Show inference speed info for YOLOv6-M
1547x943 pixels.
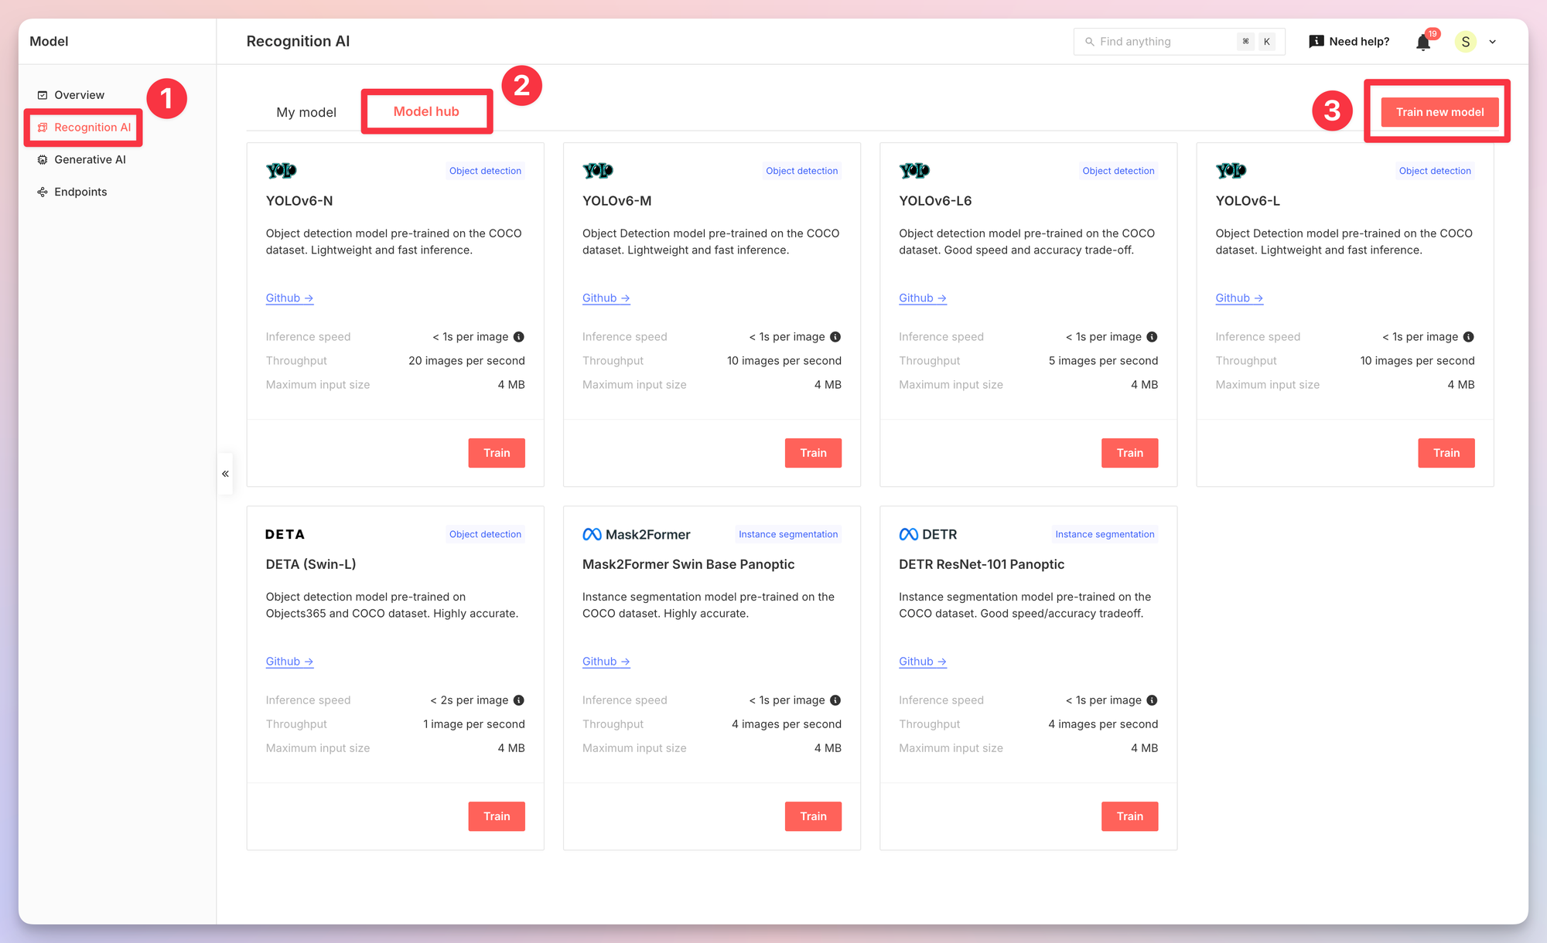[x=835, y=337]
